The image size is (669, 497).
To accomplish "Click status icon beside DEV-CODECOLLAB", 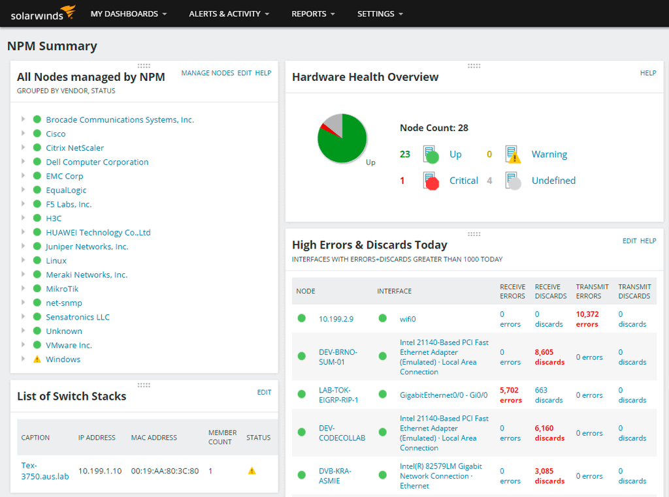I will pos(302,432).
